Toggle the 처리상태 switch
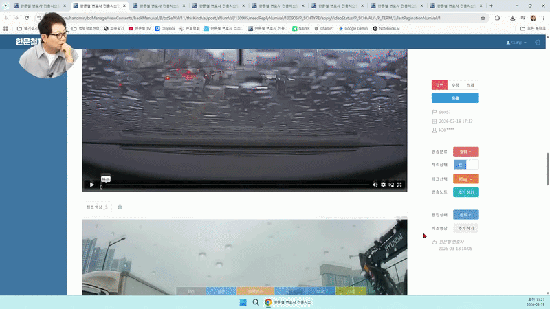The width and height of the screenshot is (550, 309). coord(466,165)
